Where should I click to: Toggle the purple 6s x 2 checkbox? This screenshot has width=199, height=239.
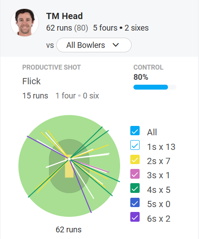click(x=135, y=217)
